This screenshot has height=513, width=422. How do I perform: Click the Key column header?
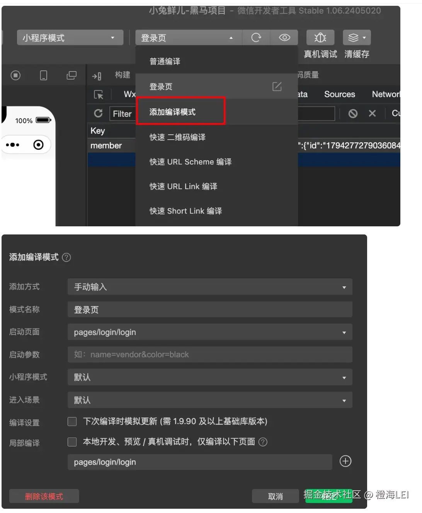pyautogui.click(x=97, y=131)
